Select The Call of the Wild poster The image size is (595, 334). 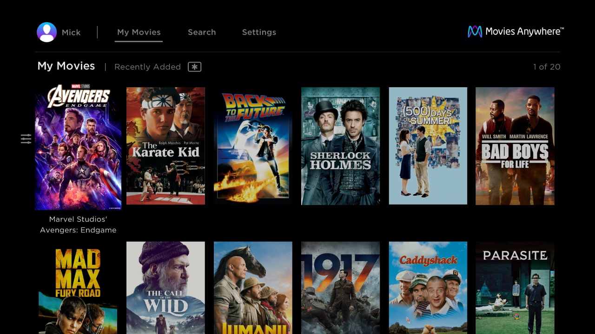point(165,288)
